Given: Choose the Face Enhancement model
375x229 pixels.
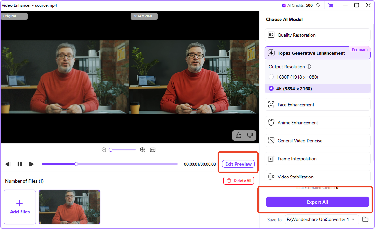Looking at the screenshot, I should pos(317,105).
